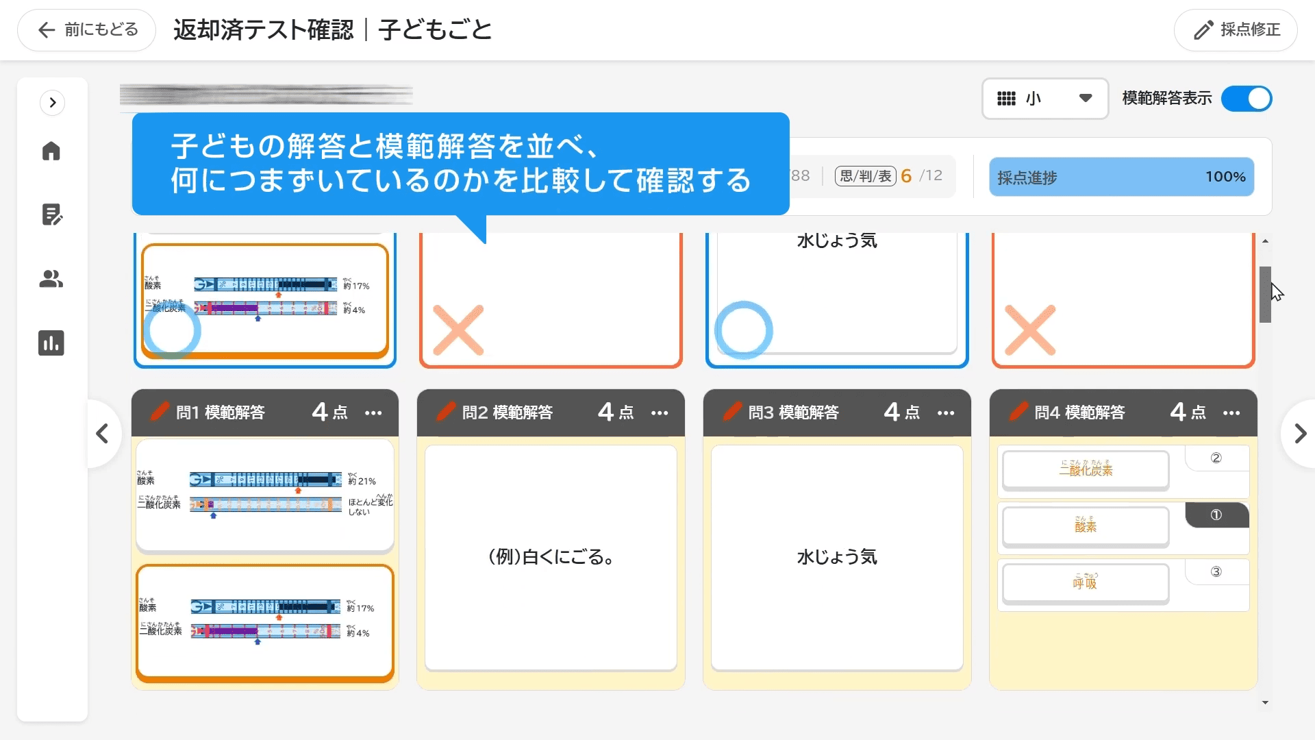
Task: Click the home icon in sidebar
Action: click(51, 151)
